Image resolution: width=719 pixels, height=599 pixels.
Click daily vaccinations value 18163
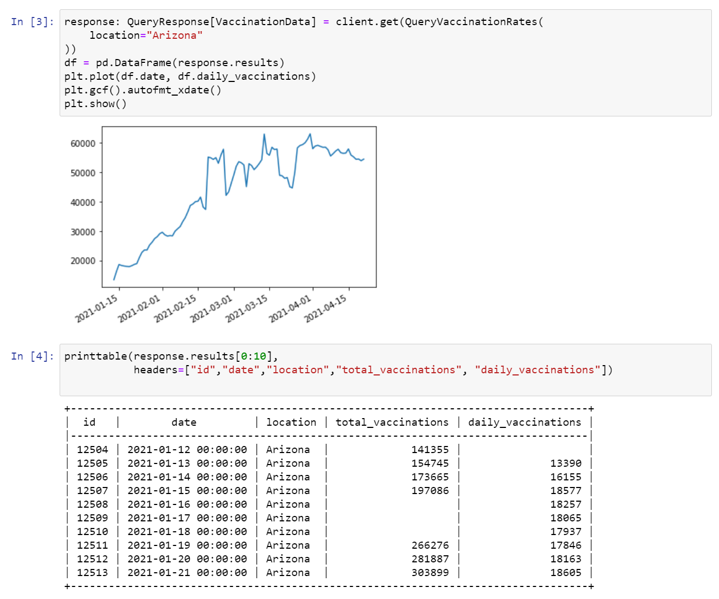[x=566, y=559]
